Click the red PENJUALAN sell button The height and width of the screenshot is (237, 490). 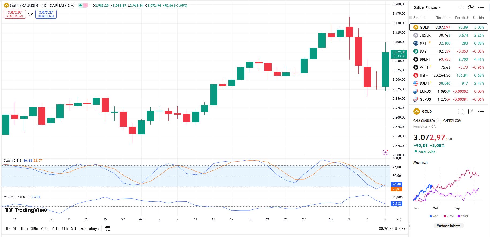coord(15,14)
